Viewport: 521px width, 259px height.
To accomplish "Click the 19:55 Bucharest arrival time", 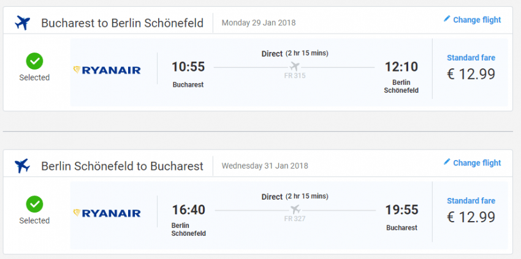I will click(401, 210).
